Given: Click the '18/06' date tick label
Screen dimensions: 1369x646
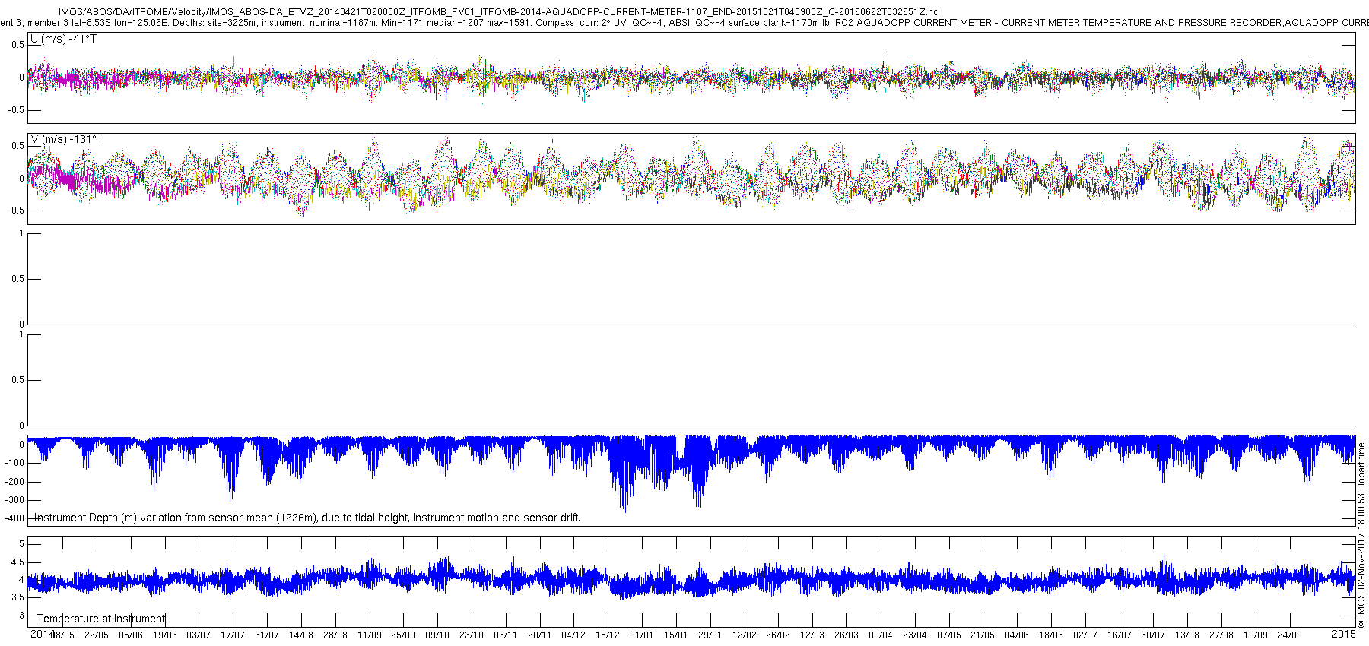Looking at the screenshot, I should 1051,635.
